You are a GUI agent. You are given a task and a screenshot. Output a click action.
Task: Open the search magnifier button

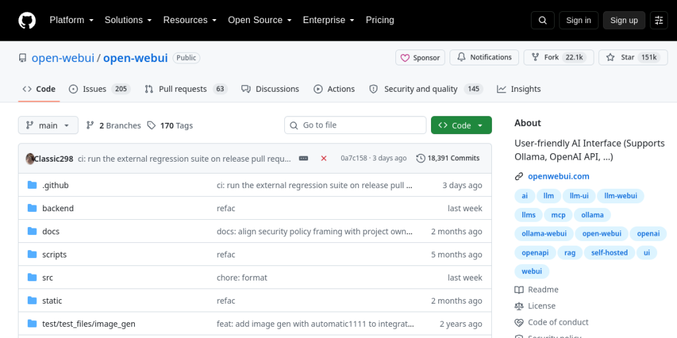point(543,20)
